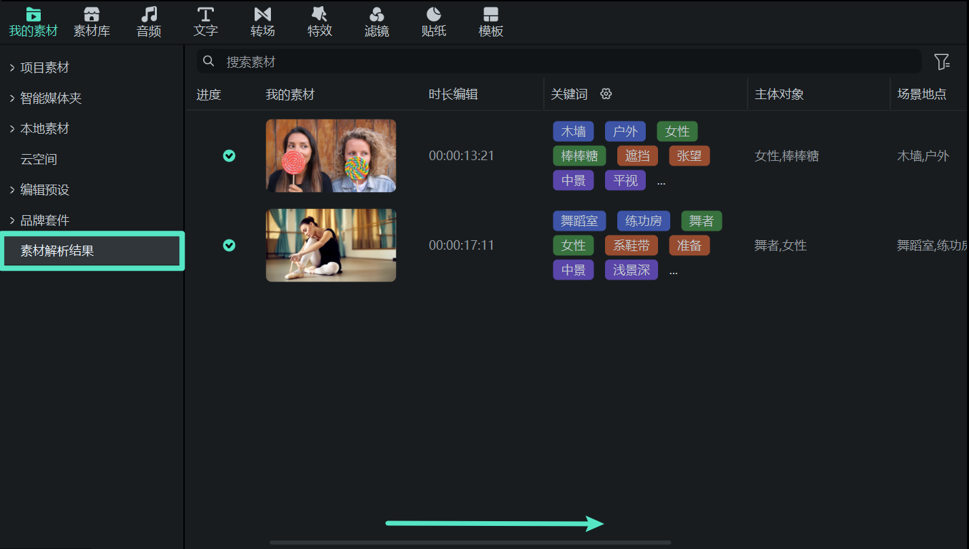This screenshot has width=969, height=549.
Task: Expand the 编辑预设 section
Action: click(x=12, y=189)
